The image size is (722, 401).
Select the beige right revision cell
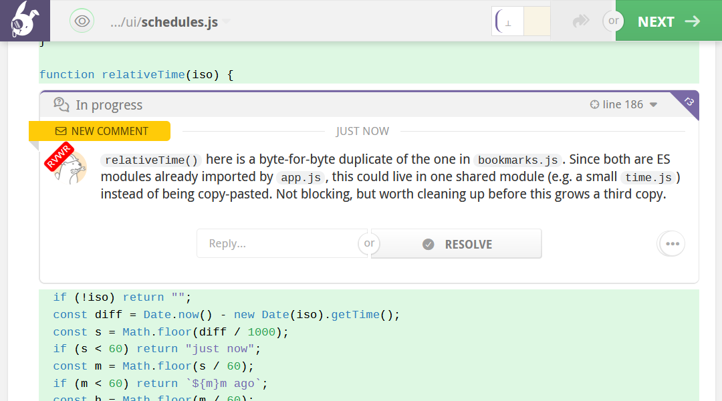[x=537, y=21]
